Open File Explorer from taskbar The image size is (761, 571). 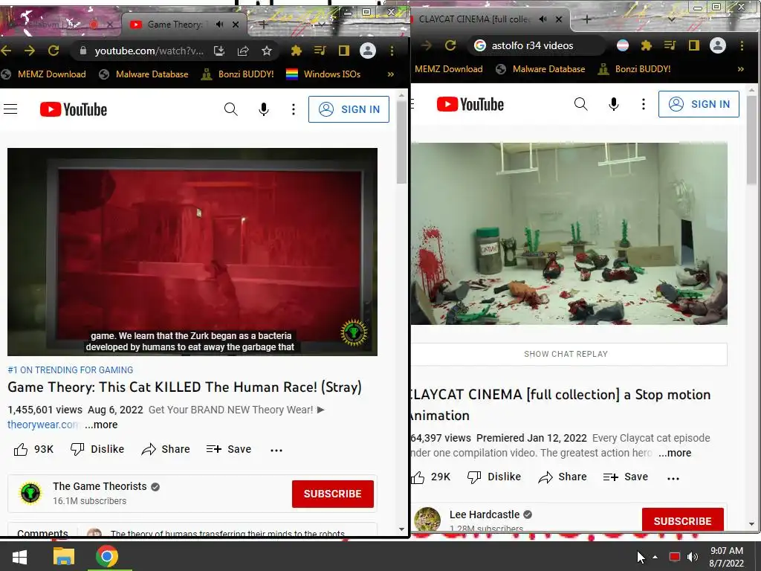coord(64,556)
